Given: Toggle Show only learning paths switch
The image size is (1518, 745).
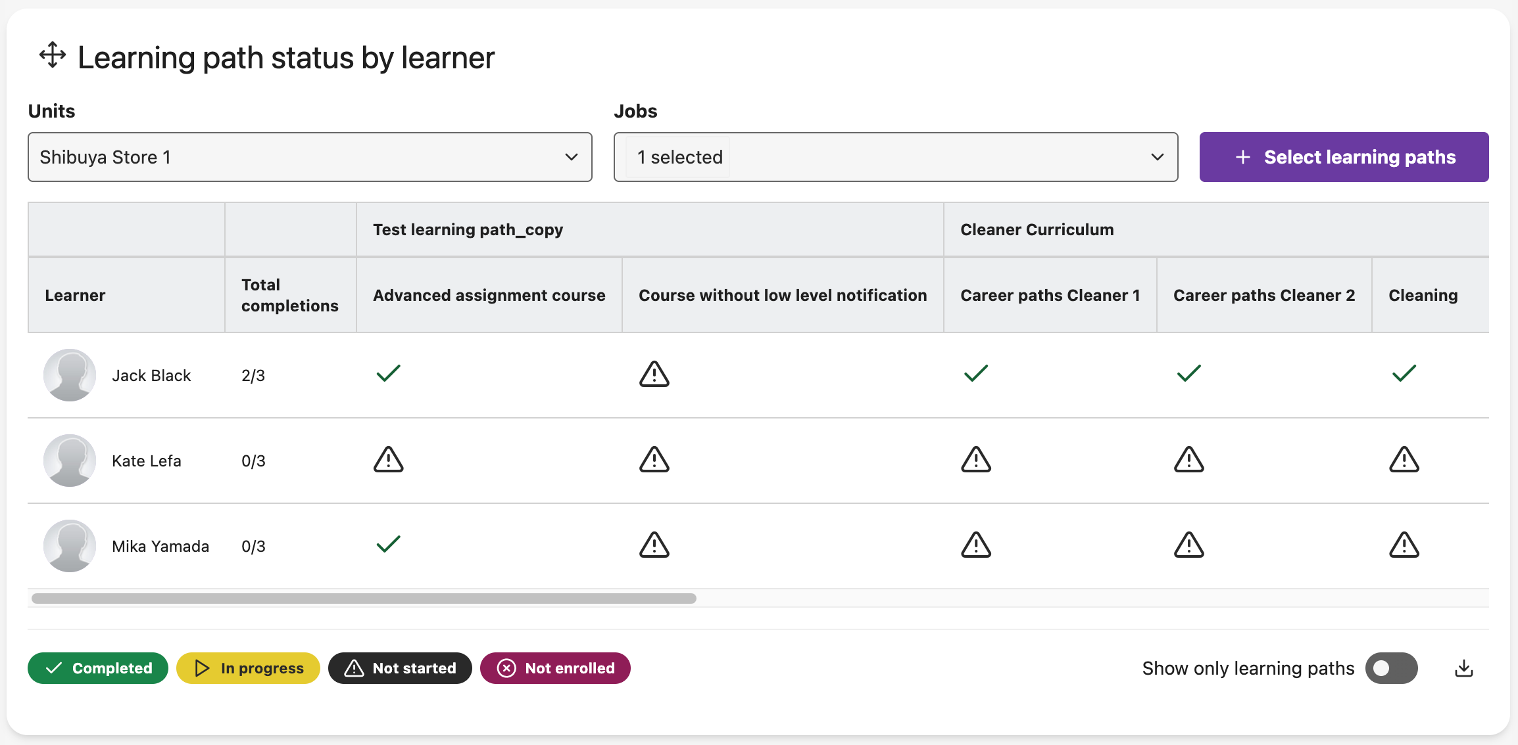Looking at the screenshot, I should click(1391, 669).
